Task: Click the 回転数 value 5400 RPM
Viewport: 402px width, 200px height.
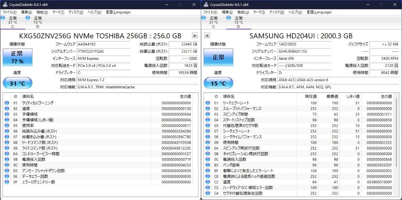Action: pyautogui.click(x=384, y=59)
